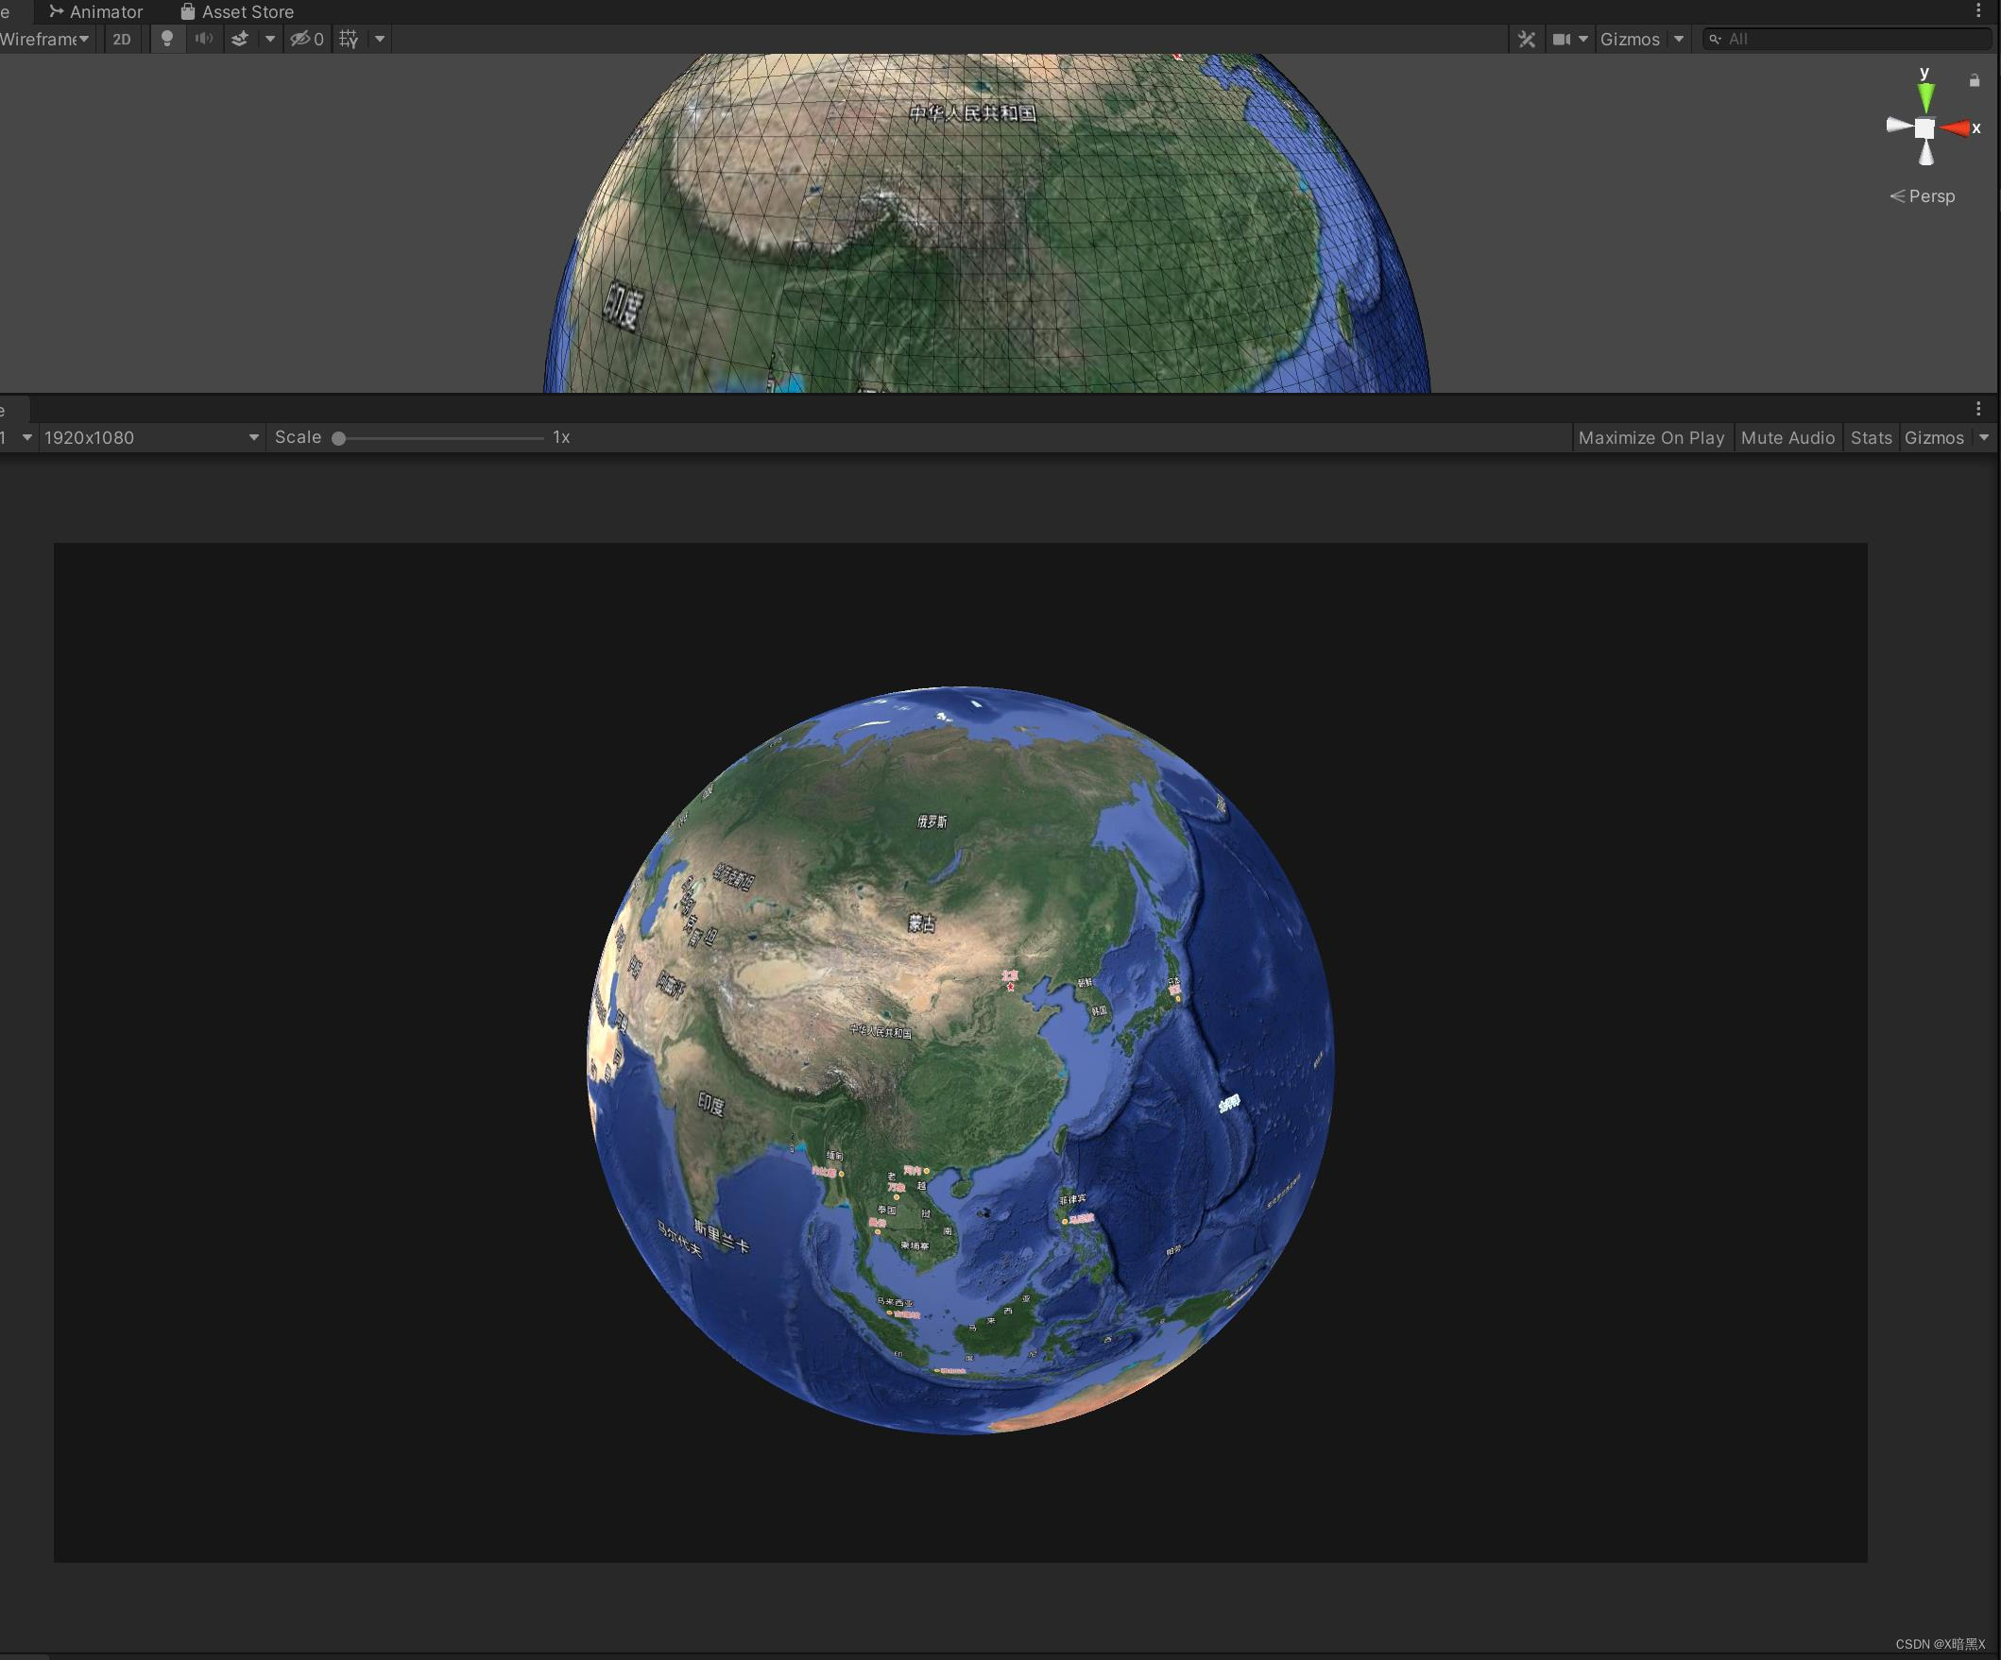2001x1660 pixels.
Task: Open the editor tools panel icon
Action: point(1527,39)
